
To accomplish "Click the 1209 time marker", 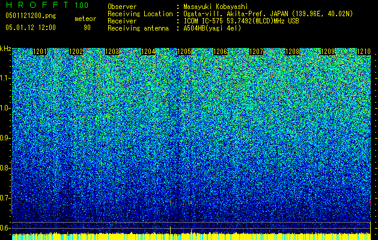I will [328, 52].
